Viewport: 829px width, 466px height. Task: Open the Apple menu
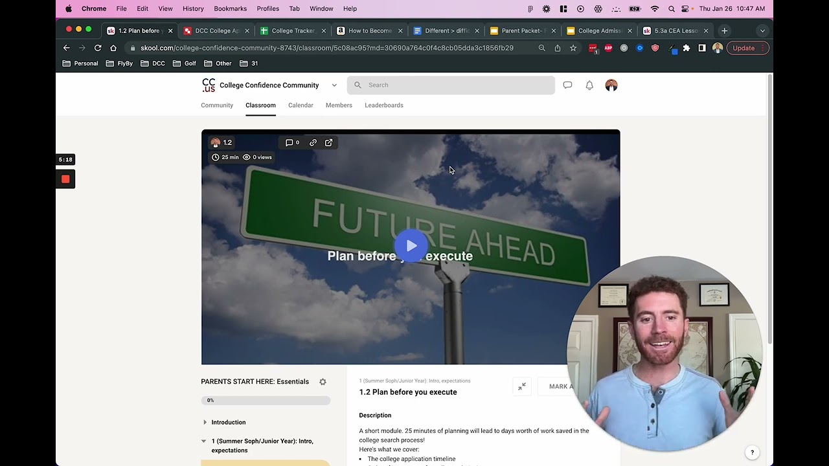(69, 8)
